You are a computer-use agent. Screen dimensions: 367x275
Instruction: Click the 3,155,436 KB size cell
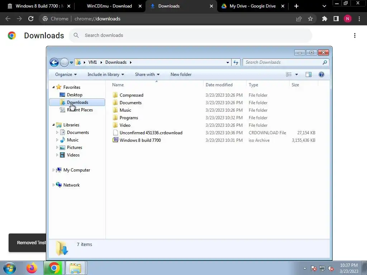303,140
